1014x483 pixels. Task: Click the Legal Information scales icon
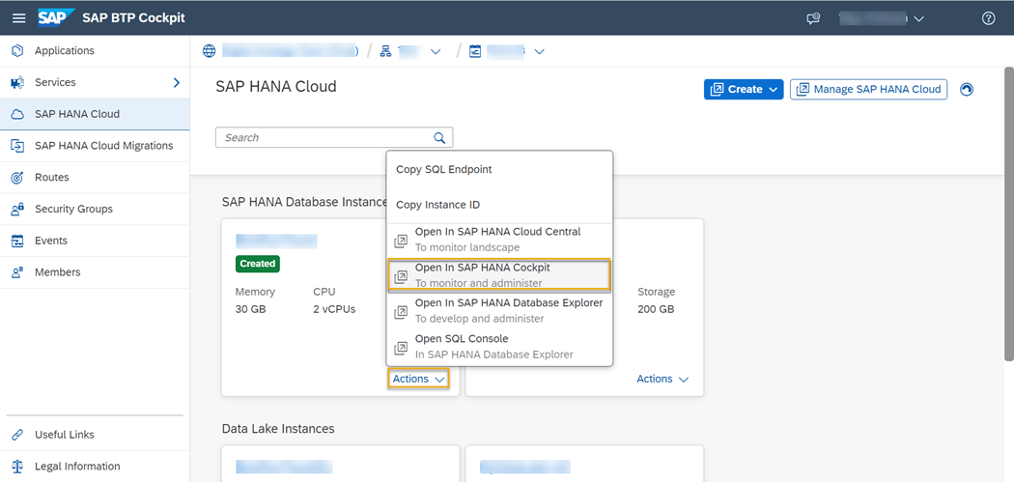pyautogui.click(x=18, y=467)
